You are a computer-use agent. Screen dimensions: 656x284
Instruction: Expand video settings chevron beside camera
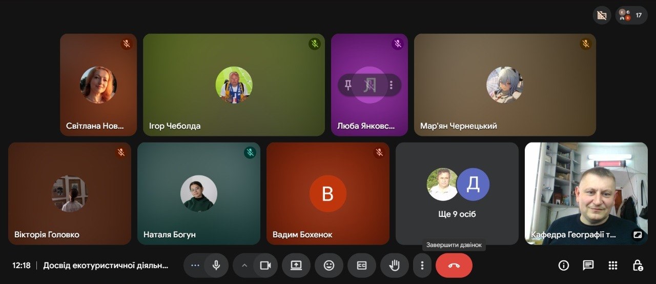pos(244,265)
